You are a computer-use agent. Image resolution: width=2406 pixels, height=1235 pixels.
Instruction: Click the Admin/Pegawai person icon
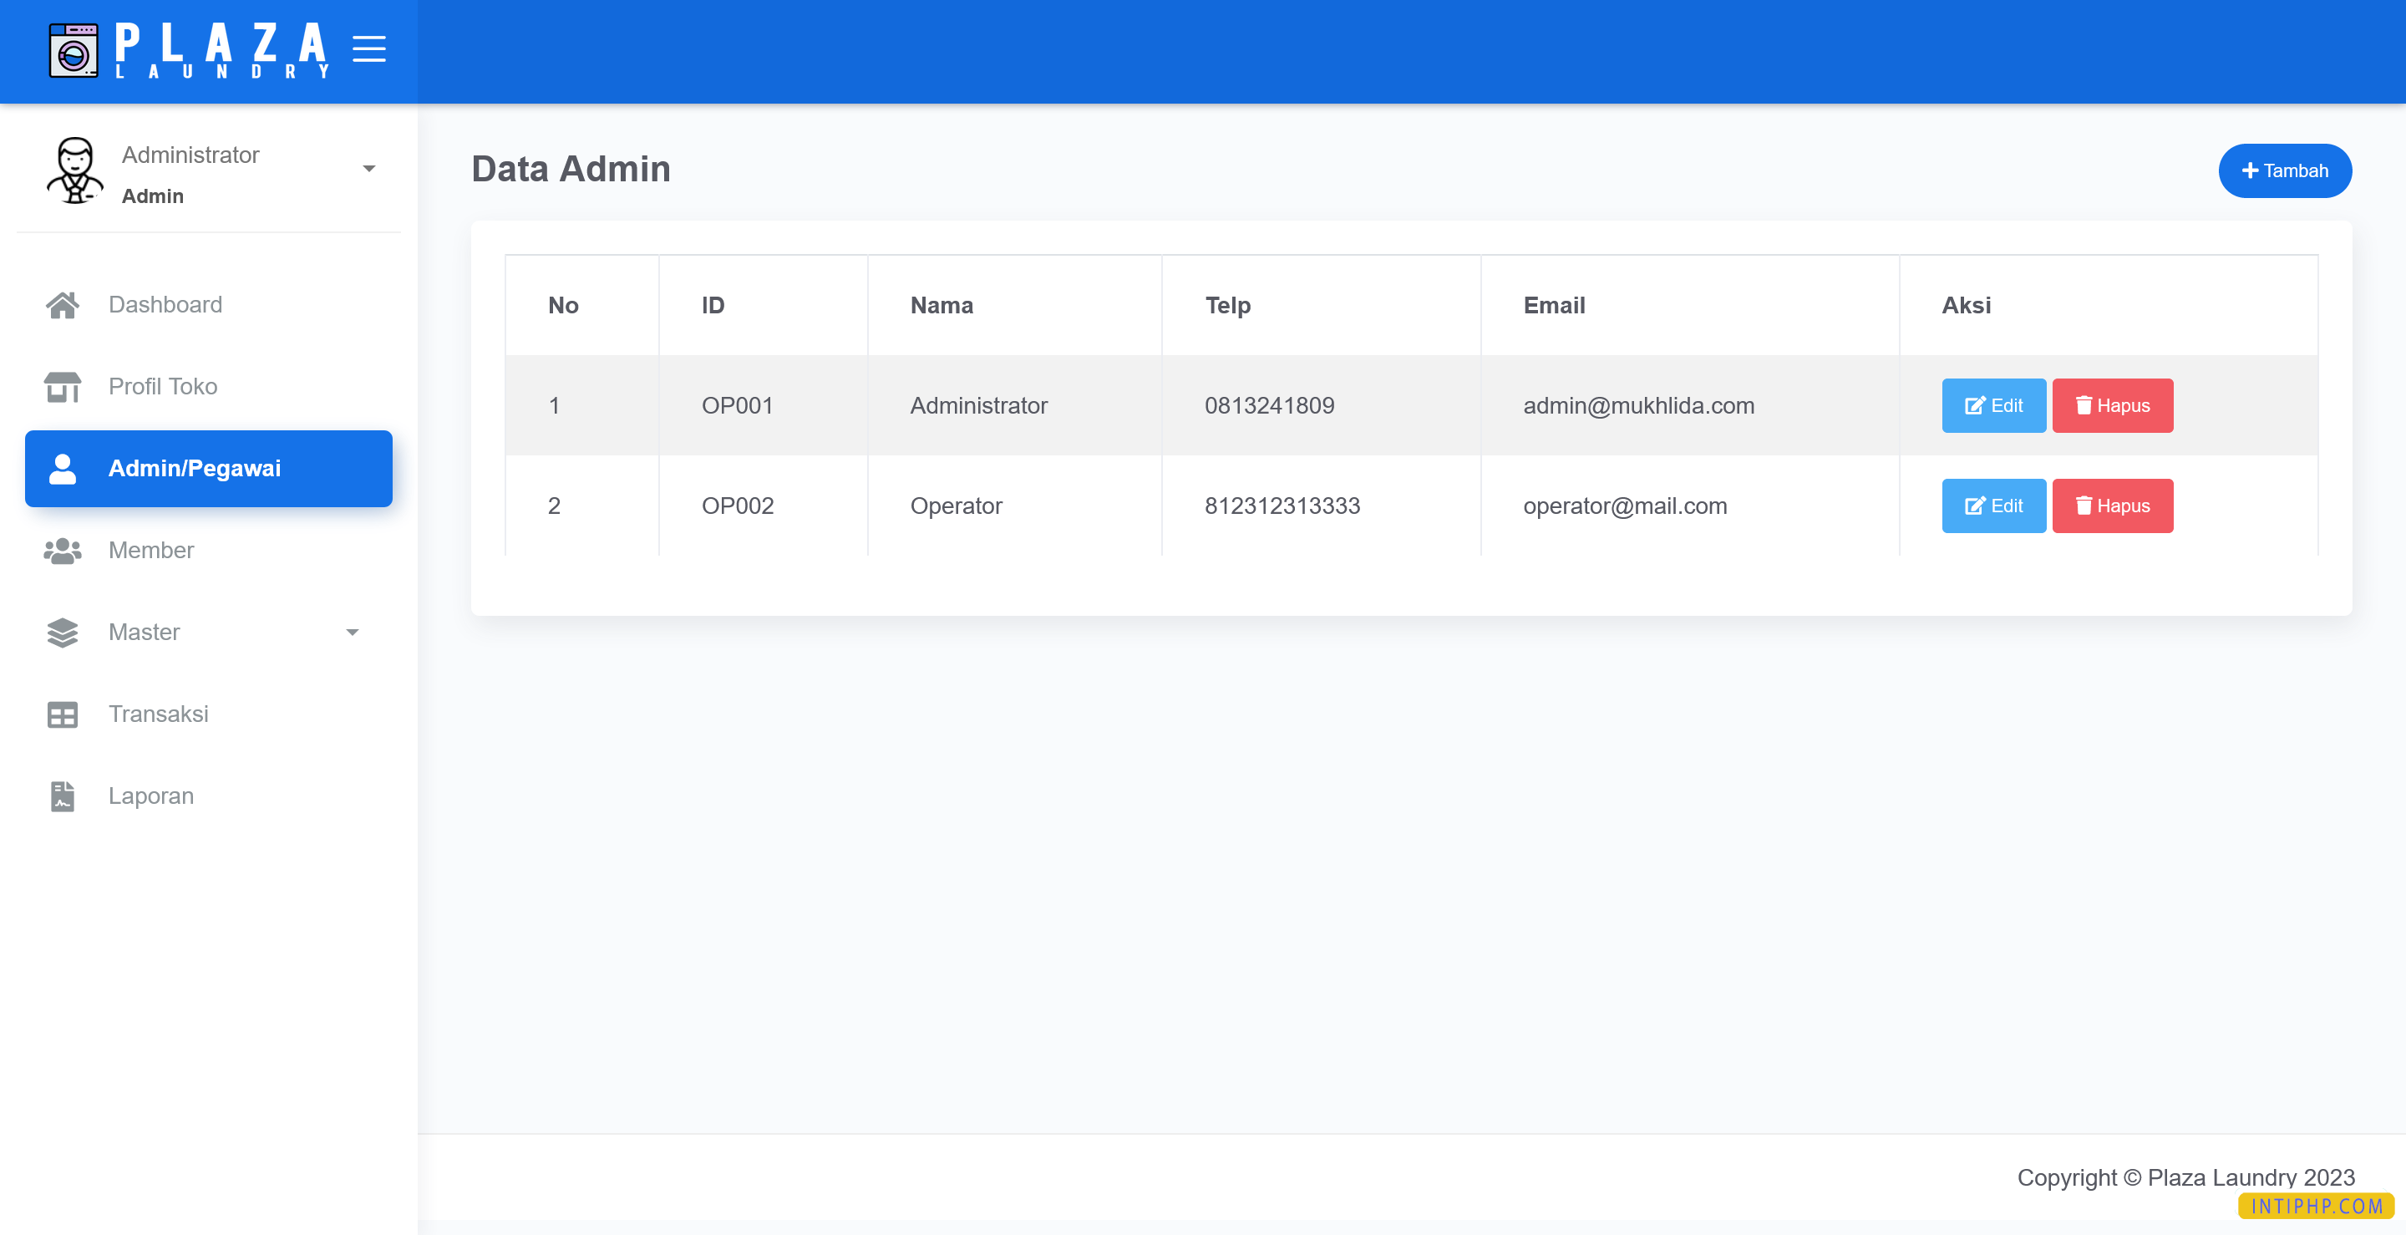[62, 468]
